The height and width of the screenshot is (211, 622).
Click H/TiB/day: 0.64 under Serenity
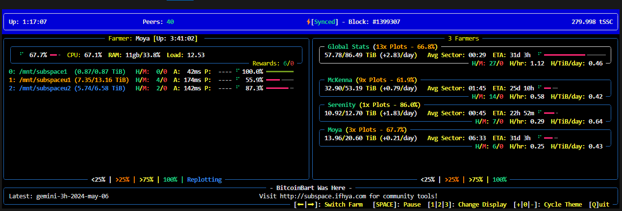tap(577, 121)
